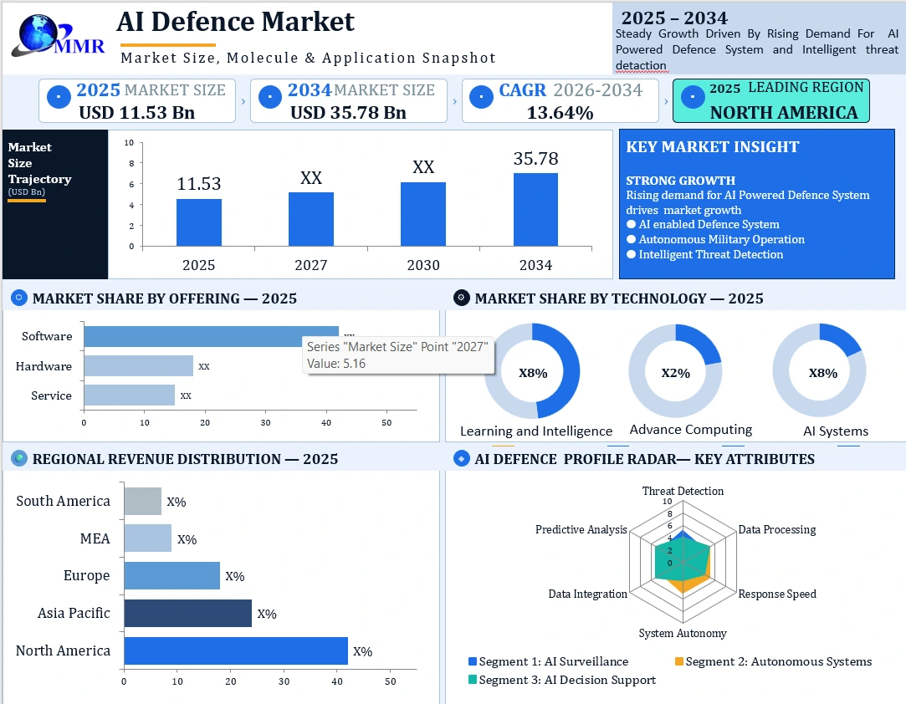Click the Asia Pacific revenue bar

click(x=187, y=613)
